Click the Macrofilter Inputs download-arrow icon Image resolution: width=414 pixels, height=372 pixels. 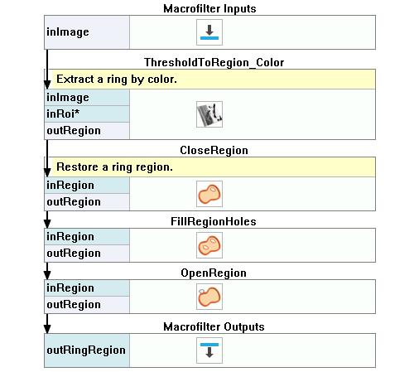coord(209,32)
